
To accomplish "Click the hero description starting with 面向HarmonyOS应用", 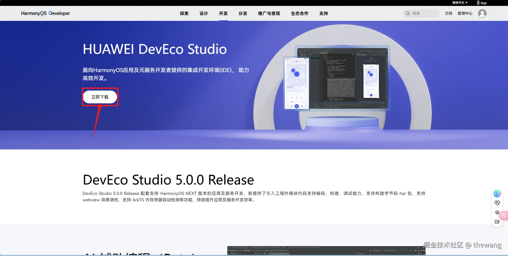I will [x=166, y=74].
